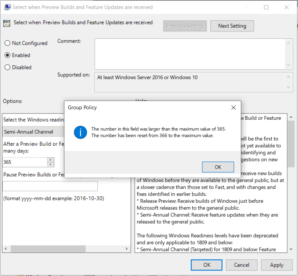298x276 pixels.
Task: Maximize the policy settings window
Action: click(x=266, y=7)
